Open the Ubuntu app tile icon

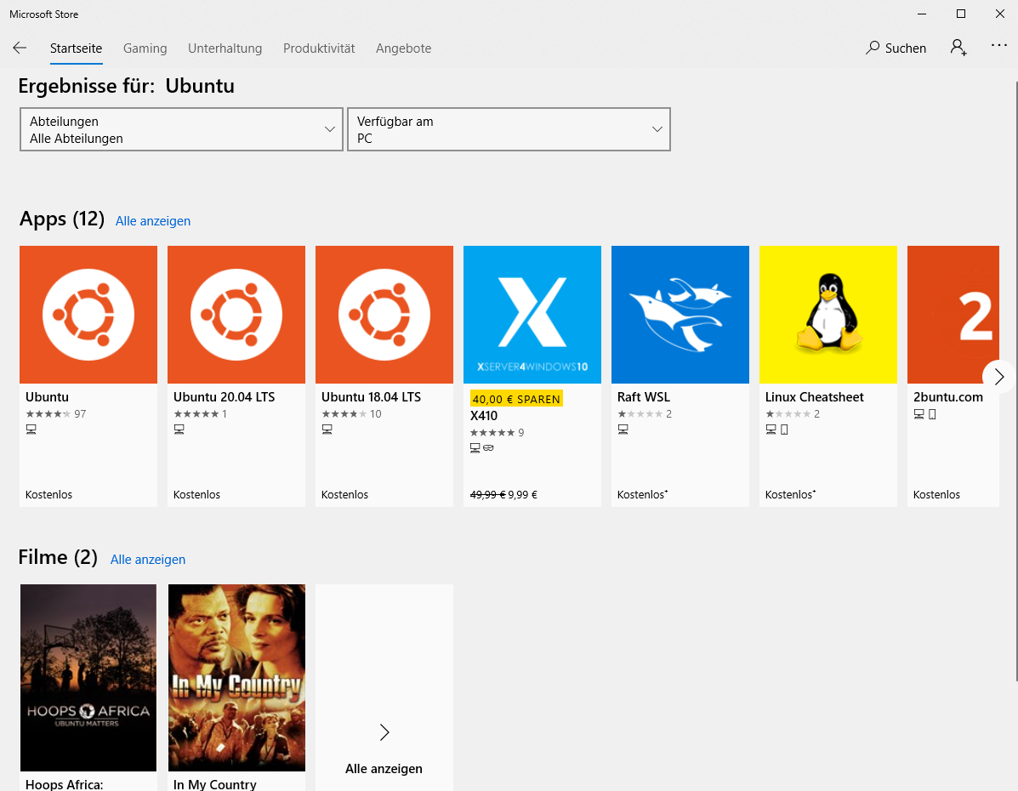(88, 315)
